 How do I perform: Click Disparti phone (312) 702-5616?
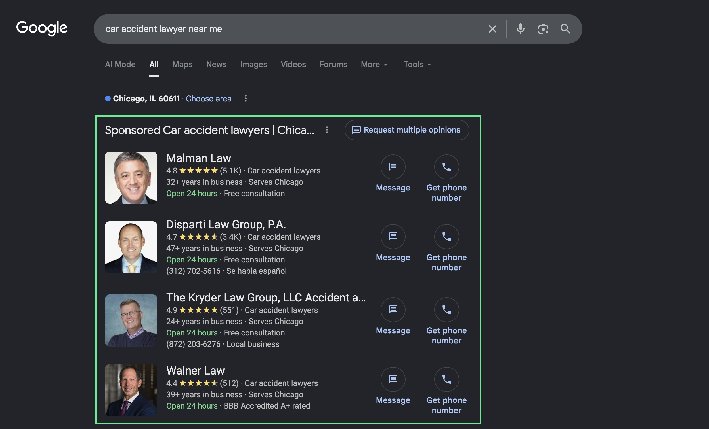[193, 271]
